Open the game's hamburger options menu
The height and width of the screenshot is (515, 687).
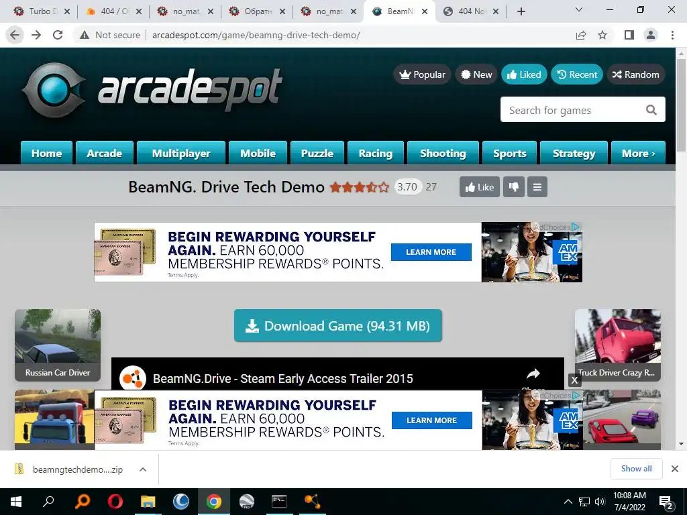click(537, 187)
